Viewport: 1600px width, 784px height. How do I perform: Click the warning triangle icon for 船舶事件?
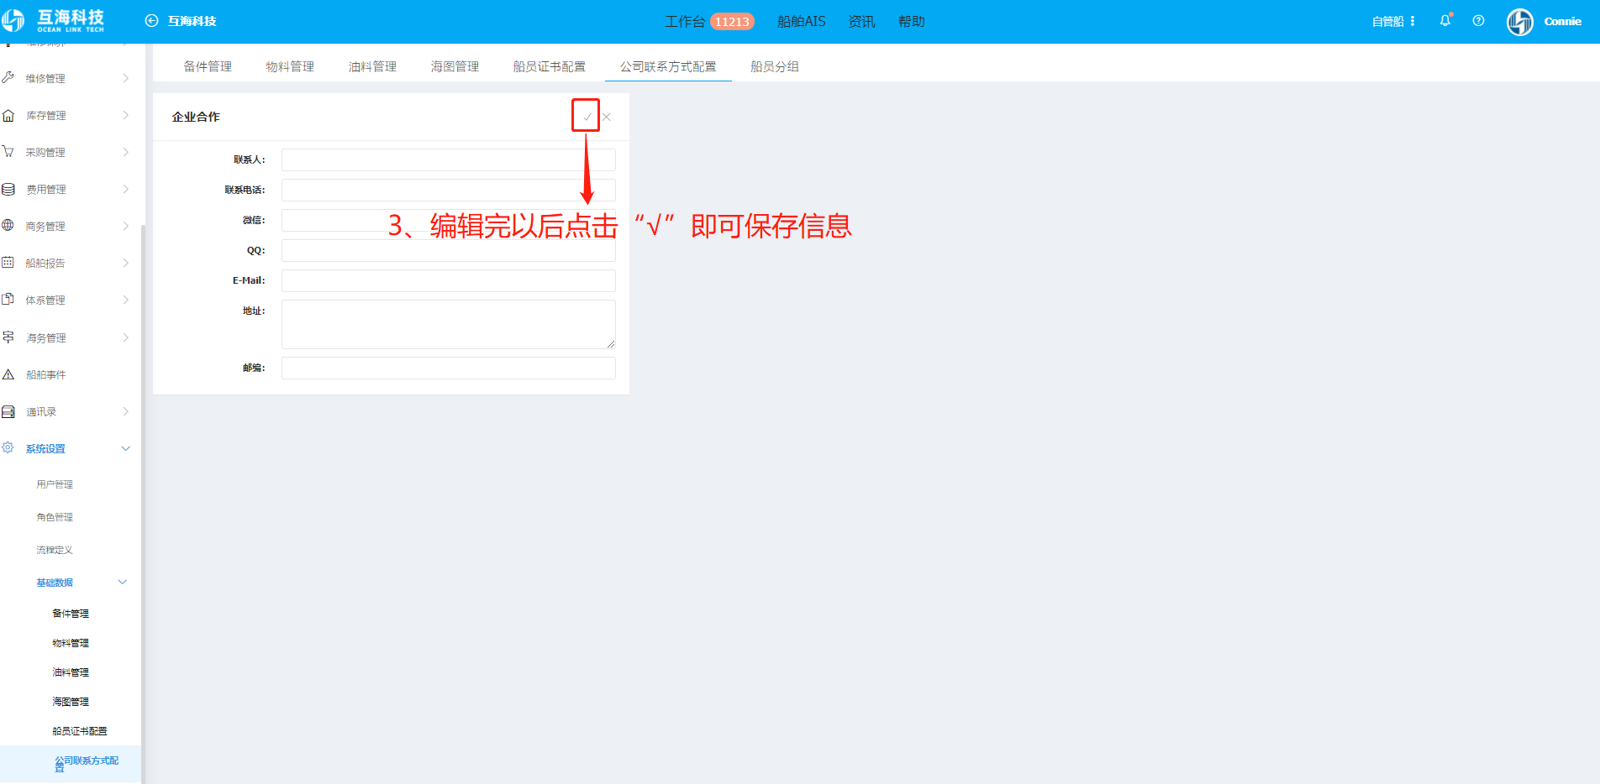tap(8, 374)
